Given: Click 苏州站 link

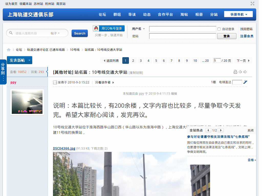Looking at the screenshot, I should point(38,4).
